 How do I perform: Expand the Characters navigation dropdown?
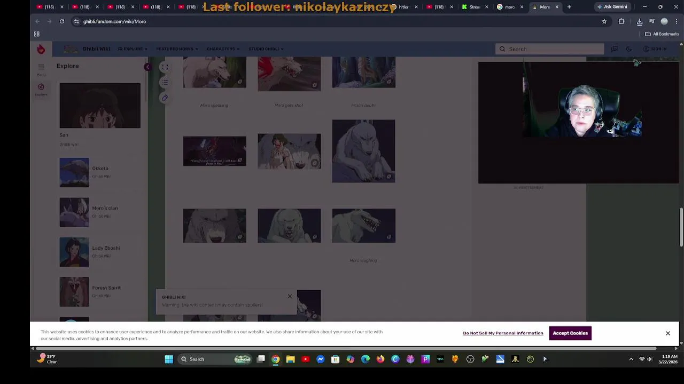point(223,49)
